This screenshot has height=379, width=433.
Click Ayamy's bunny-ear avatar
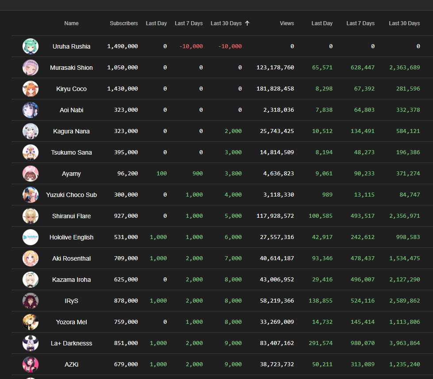click(31, 174)
